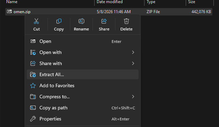The height and width of the screenshot is (127, 219).
Task: Click the Share with arrow icon
Action: [33, 63]
